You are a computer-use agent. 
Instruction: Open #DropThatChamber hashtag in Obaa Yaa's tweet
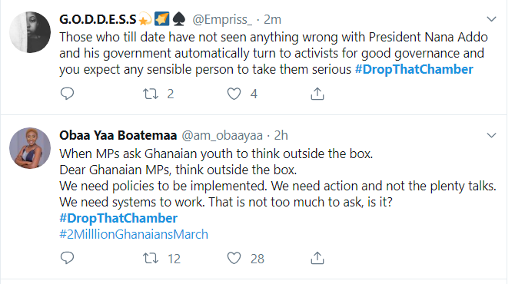click(x=118, y=219)
